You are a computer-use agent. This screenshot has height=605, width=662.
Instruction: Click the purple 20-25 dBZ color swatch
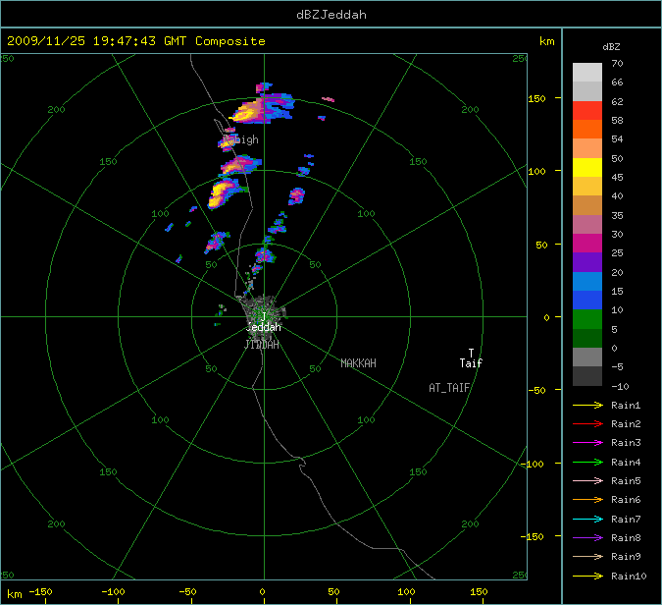click(x=587, y=262)
